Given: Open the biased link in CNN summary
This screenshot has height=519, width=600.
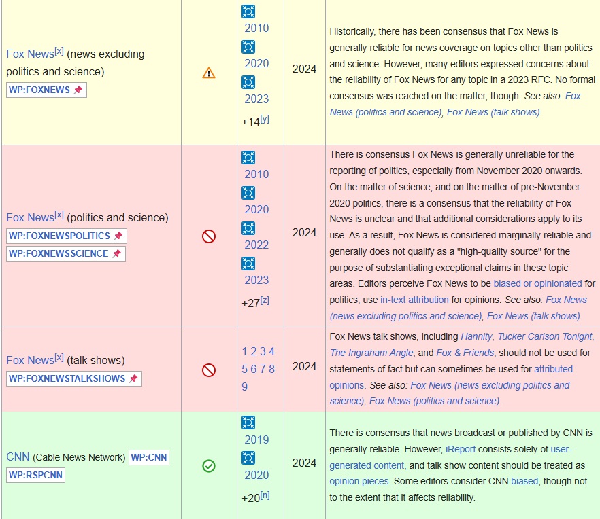Looking at the screenshot, I should (x=524, y=481).
